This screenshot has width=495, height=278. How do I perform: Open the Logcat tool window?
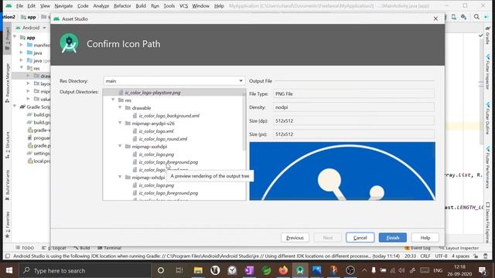point(54,248)
